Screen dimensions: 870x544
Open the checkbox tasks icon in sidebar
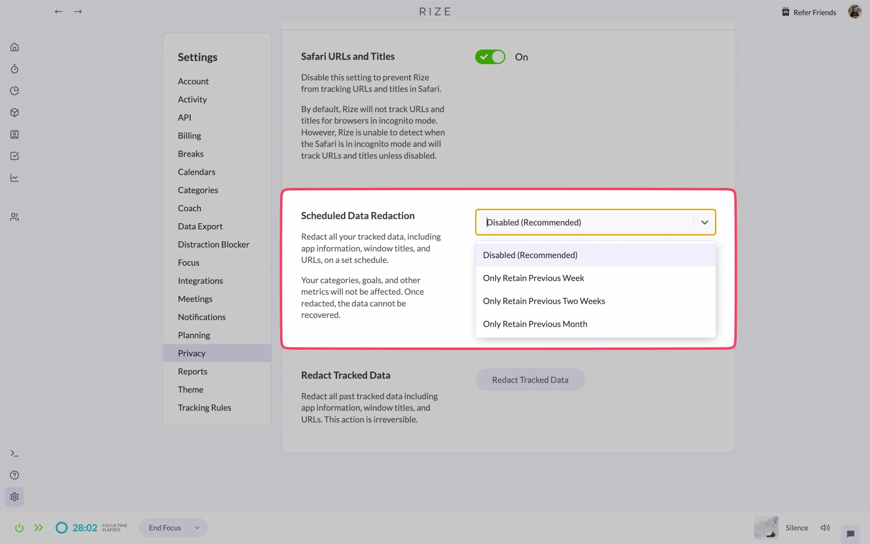[x=14, y=156]
